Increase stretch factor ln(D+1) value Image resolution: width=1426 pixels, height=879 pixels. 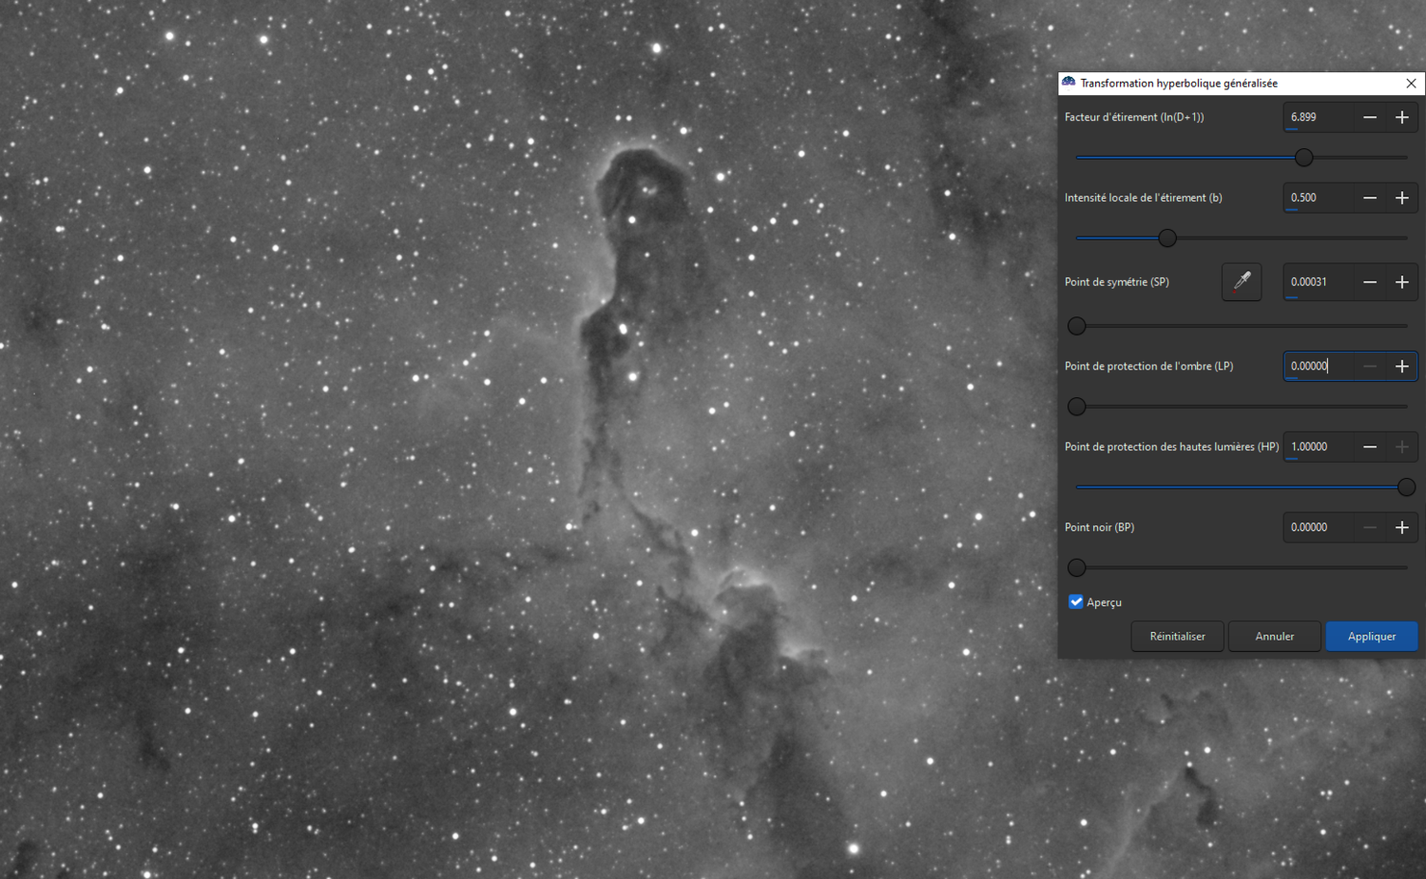(x=1401, y=118)
